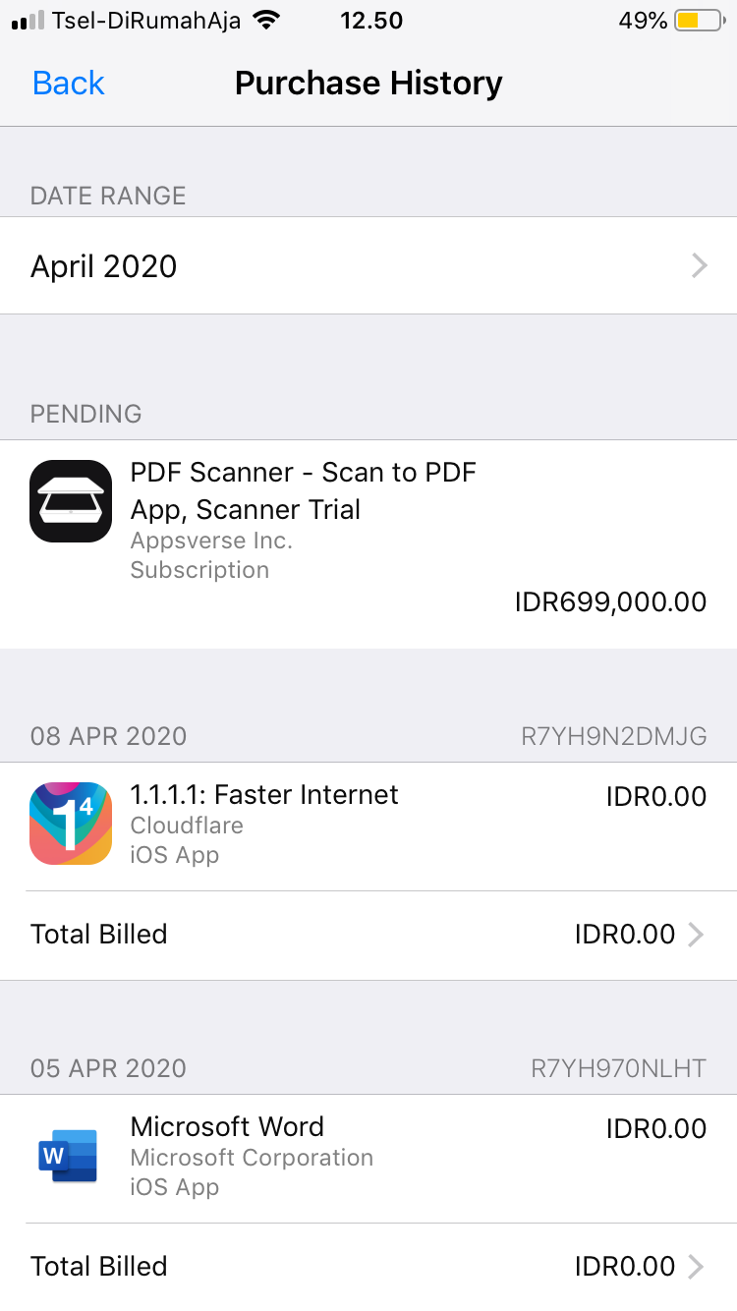Open the April 2020 date range selector
This screenshot has height=1311, width=737.
click(368, 266)
